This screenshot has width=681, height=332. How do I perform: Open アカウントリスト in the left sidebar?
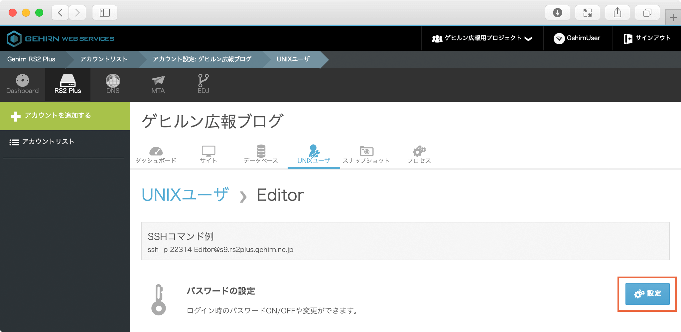(x=48, y=142)
